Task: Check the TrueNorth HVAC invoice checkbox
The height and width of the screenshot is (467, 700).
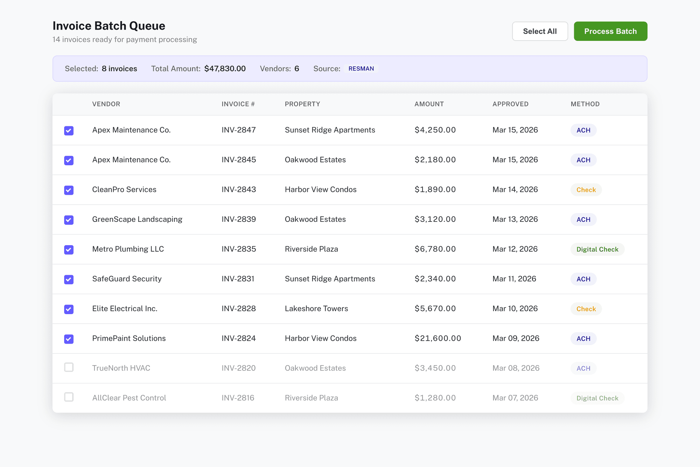Action: pos(69,367)
